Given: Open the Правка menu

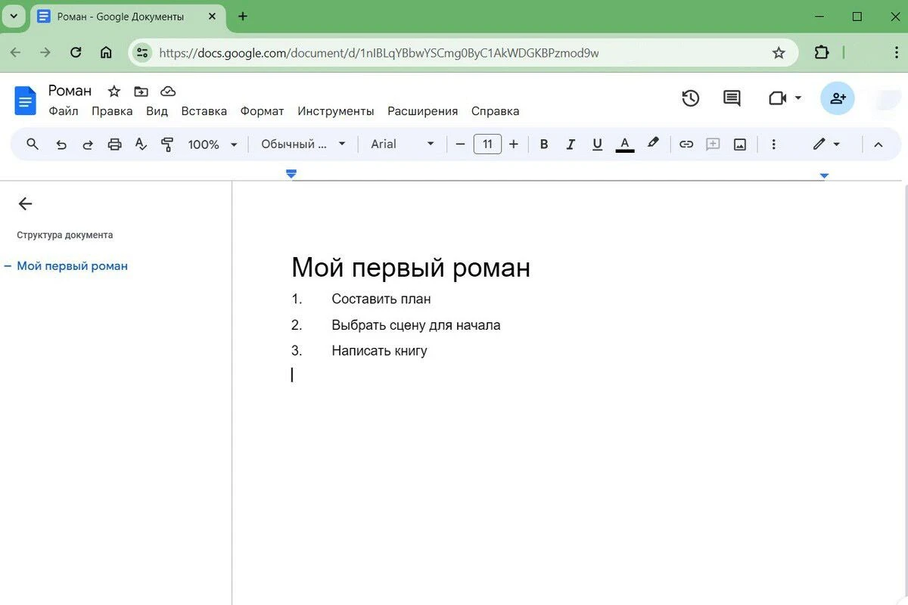Looking at the screenshot, I should click(112, 111).
